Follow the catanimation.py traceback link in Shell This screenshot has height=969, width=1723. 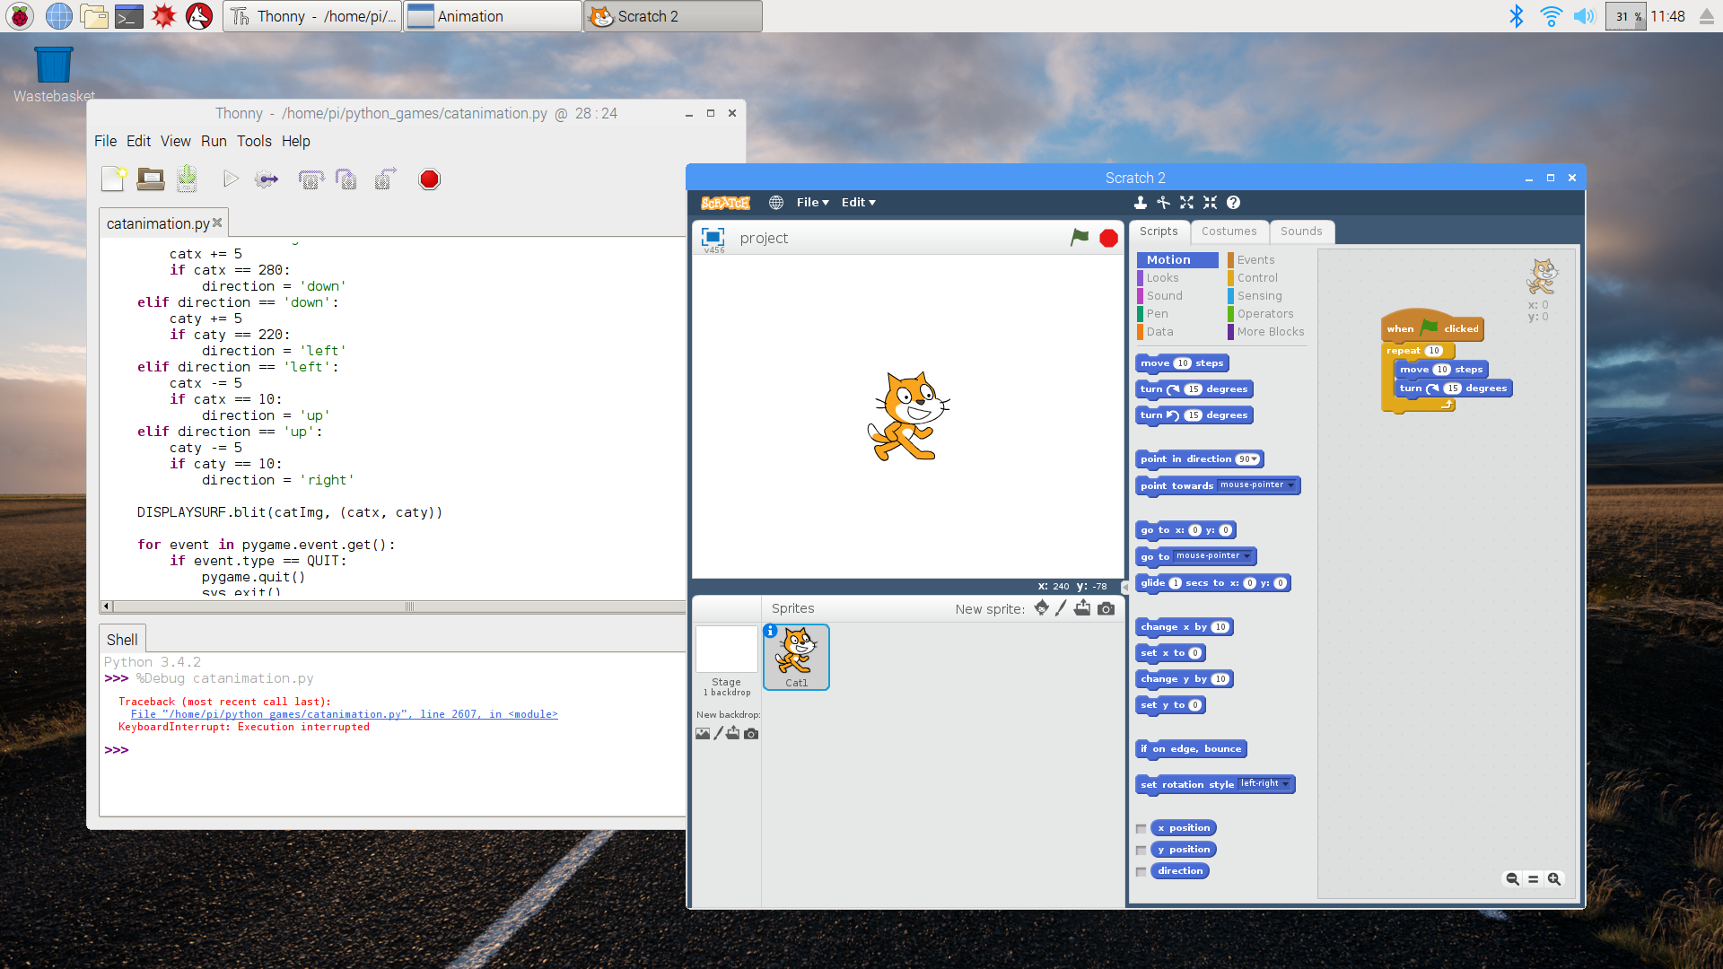click(x=345, y=714)
